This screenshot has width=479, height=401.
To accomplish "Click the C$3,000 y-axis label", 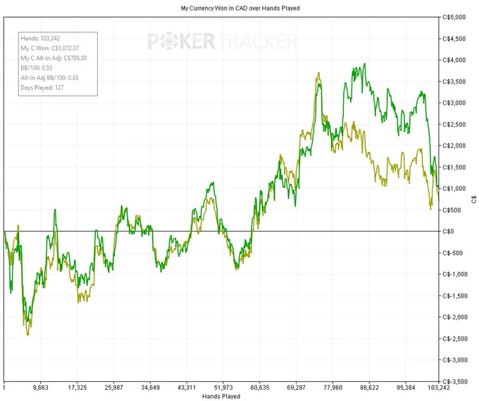I will 454,103.
